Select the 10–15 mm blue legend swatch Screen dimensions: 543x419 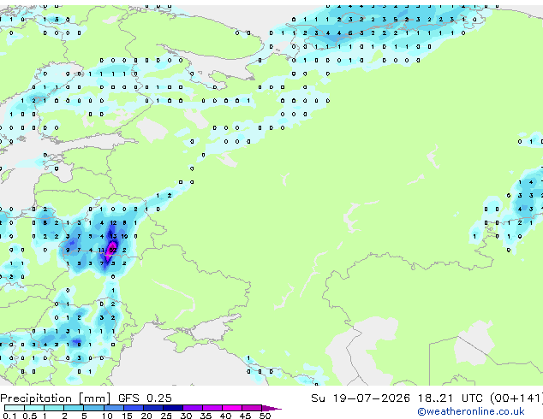pyautogui.click(x=113, y=408)
